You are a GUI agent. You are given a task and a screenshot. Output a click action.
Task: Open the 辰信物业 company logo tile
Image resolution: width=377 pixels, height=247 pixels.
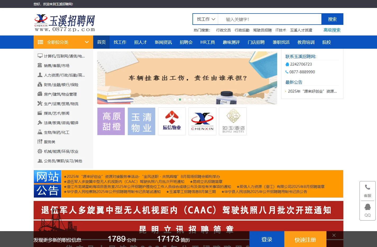(172, 122)
